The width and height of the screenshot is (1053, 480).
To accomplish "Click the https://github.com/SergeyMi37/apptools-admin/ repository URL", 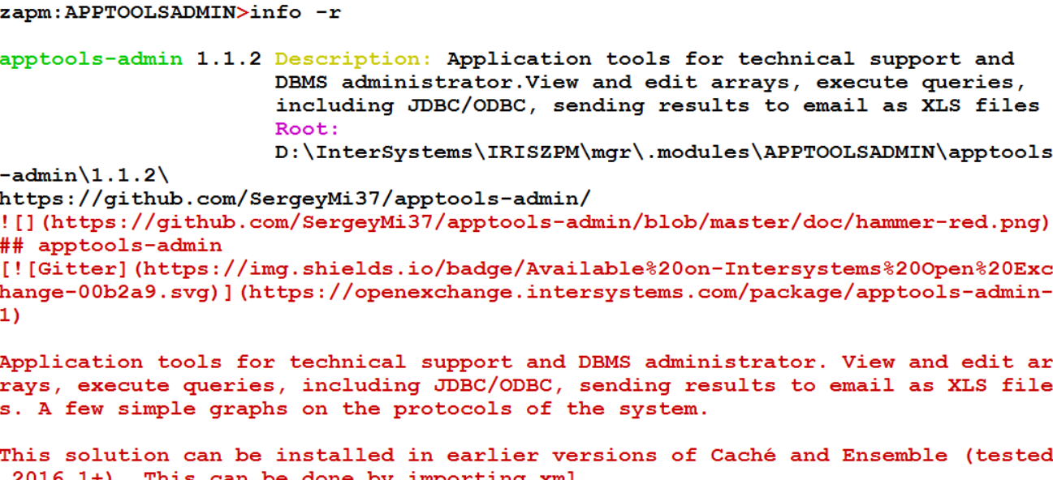I will (296, 199).
